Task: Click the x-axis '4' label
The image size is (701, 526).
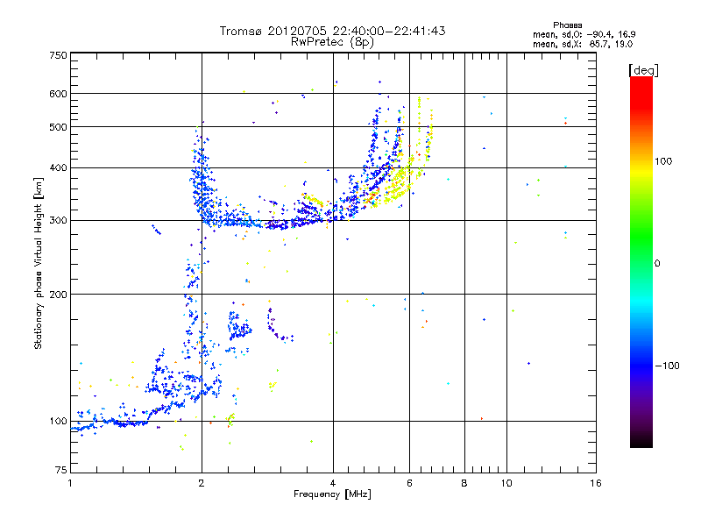Action: (333, 483)
